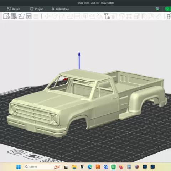
Task: Open the Windows Start menu
Action: [x=19, y=167]
